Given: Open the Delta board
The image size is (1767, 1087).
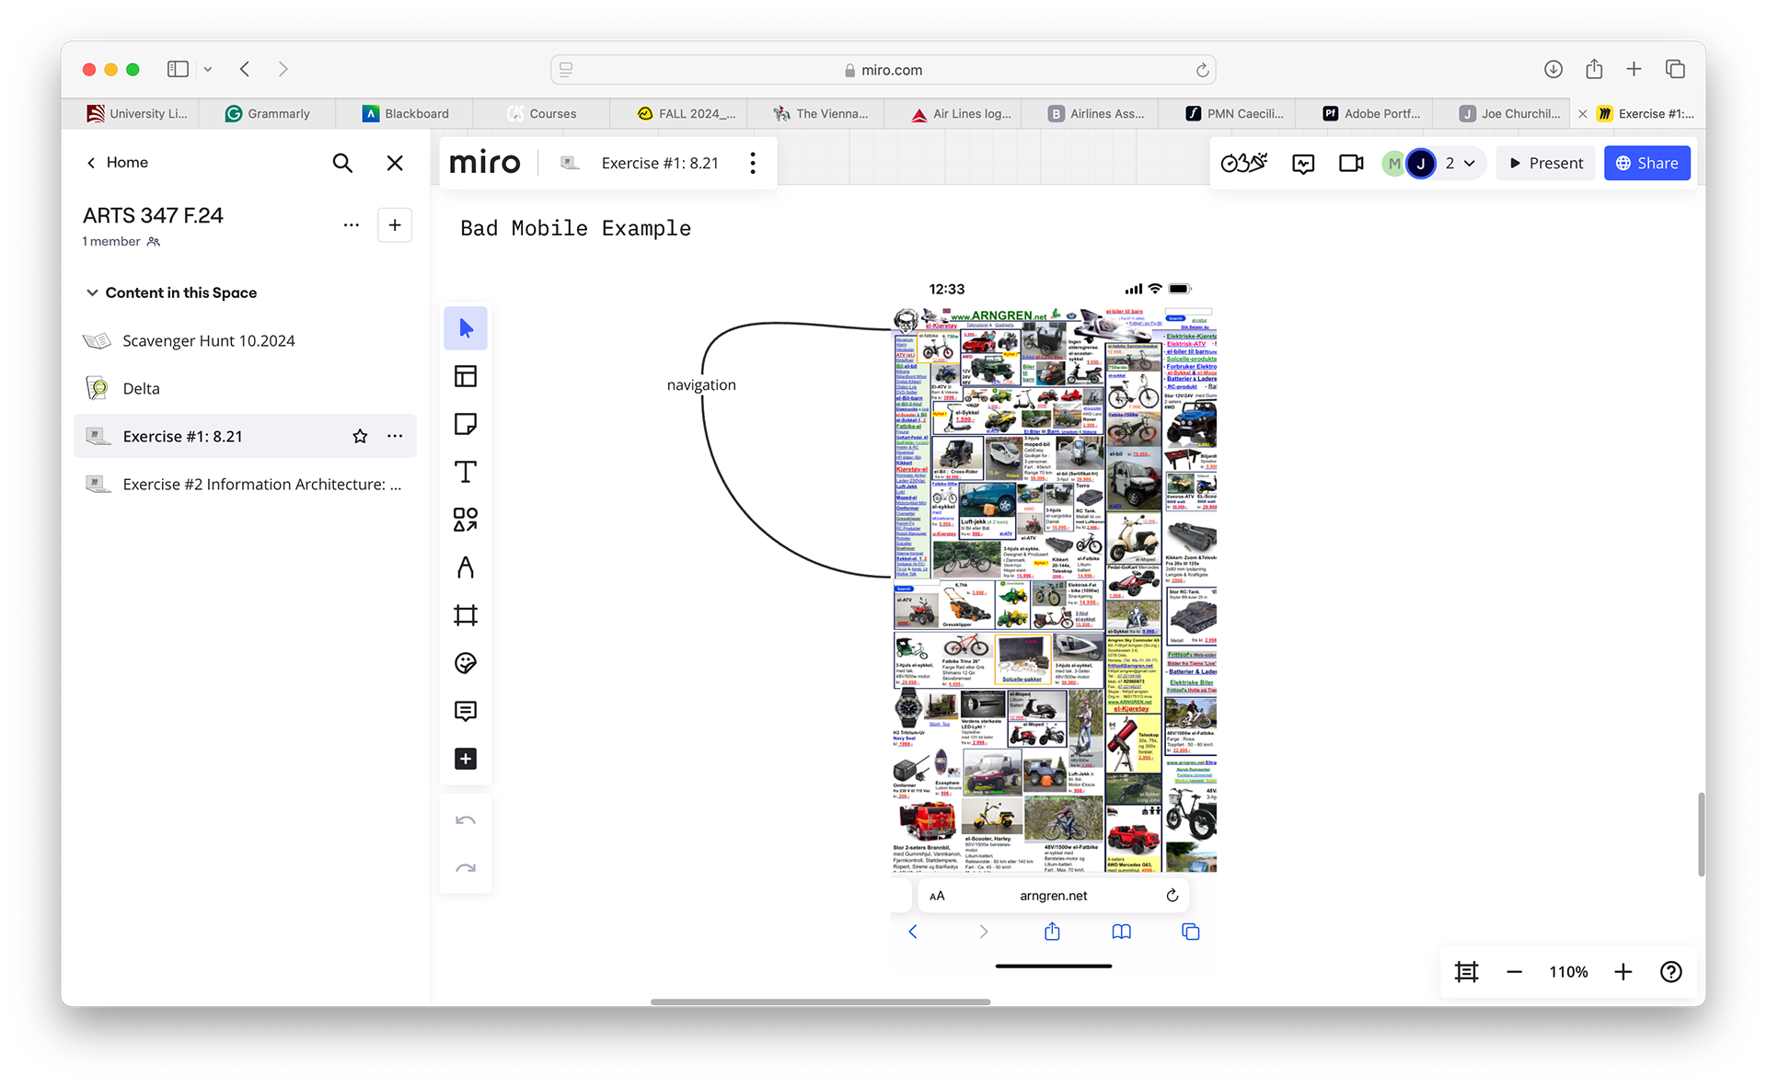Looking at the screenshot, I should 245,388.
